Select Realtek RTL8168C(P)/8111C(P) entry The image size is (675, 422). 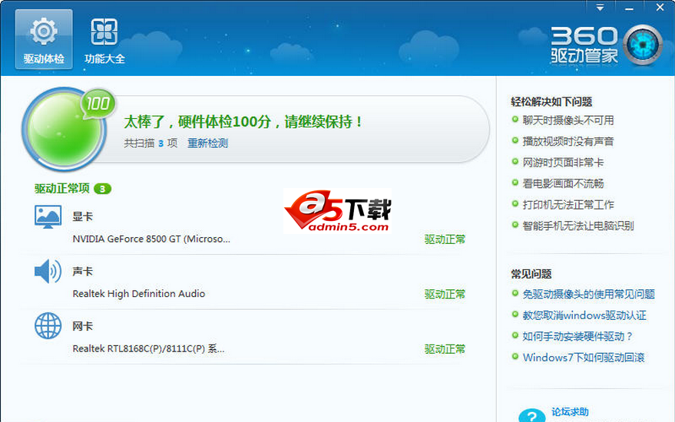(x=148, y=348)
